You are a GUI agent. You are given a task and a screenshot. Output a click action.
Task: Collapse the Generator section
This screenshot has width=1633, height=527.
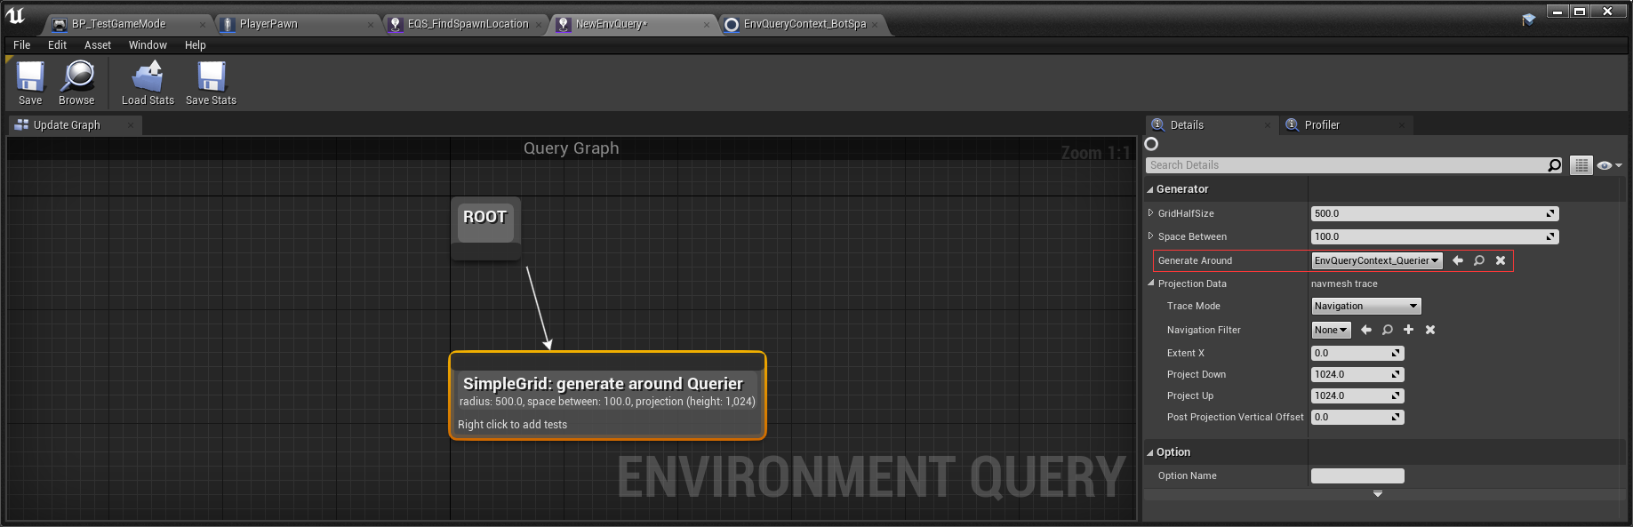[x=1150, y=189]
